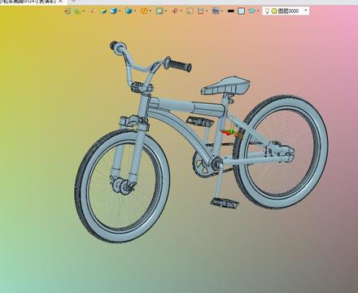
Task: Click the green filter icon in toolbar
Action: click(77, 11)
